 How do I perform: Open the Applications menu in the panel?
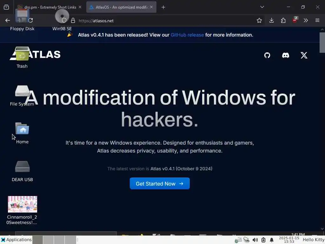point(17,240)
